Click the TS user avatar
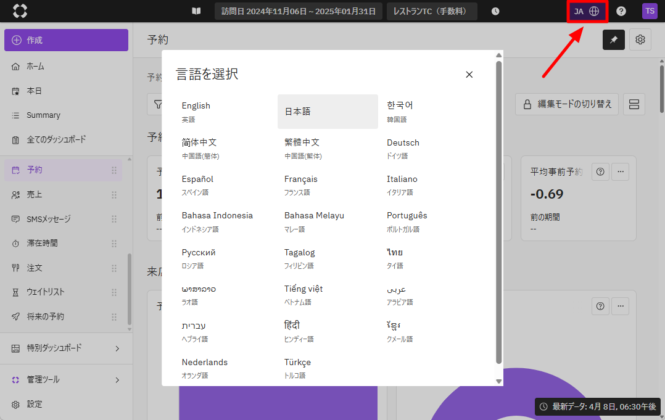 (x=650, y=11)
